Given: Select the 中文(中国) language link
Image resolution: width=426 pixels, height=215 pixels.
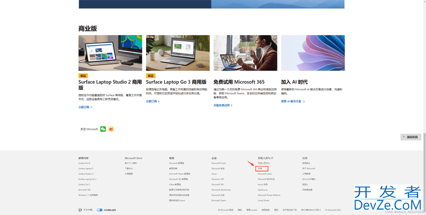Looking at the screenshot, I should pos(88,210).
